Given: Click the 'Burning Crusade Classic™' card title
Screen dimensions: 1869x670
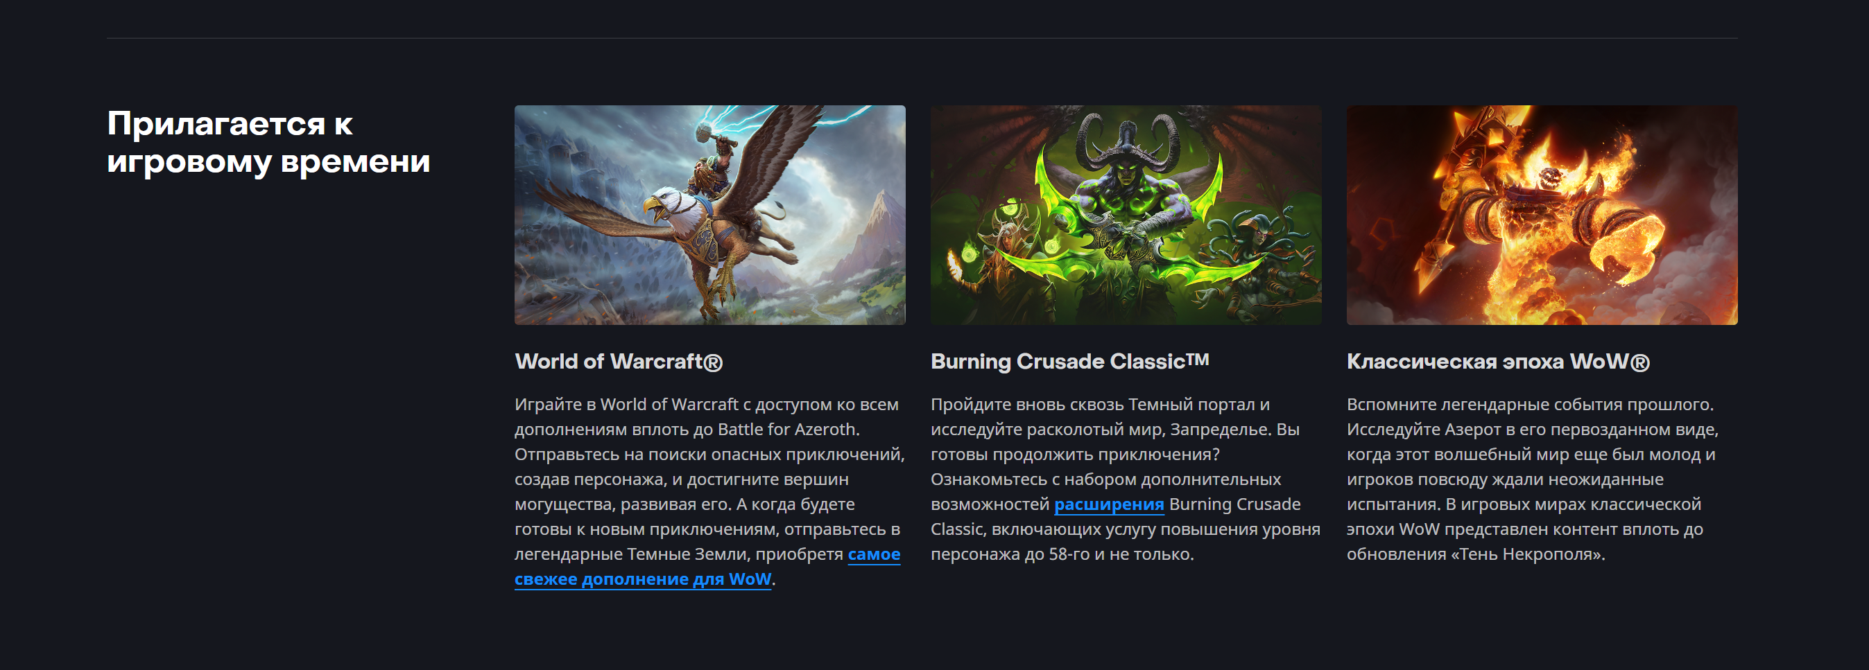Looking at the screenshot, I should pos(1069,361).
